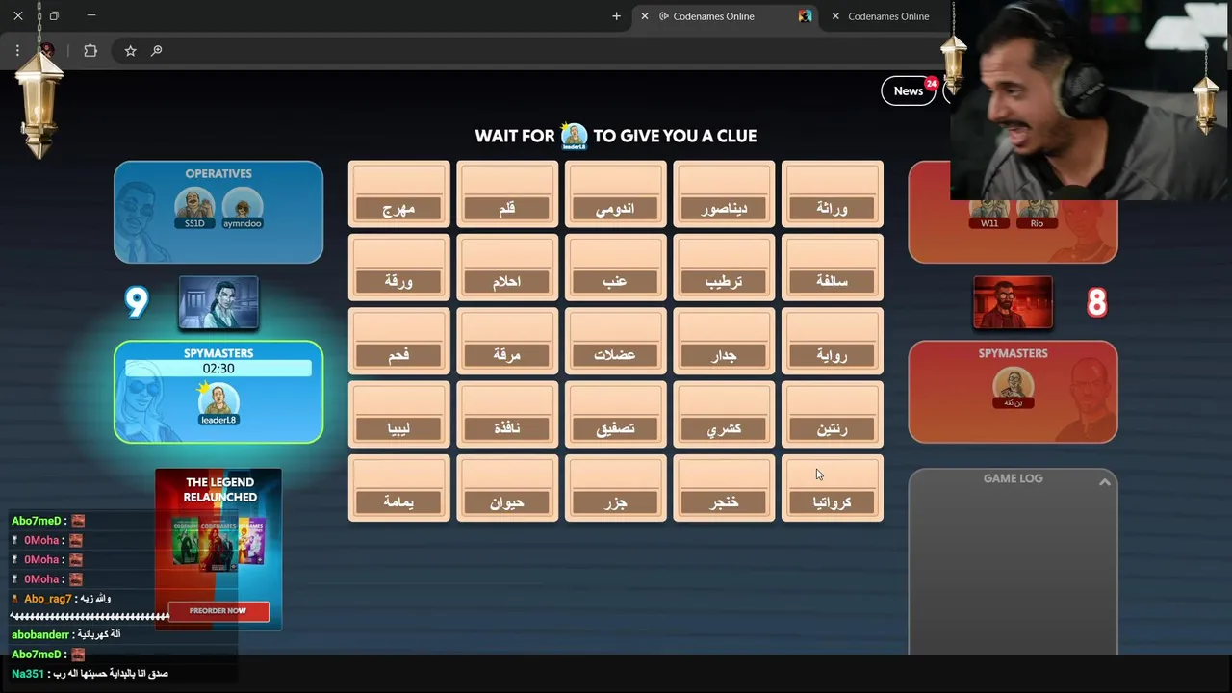This screenshot has height=693, width=1232.
Task: Select the word card كشري
Action: tap(724, 415)
